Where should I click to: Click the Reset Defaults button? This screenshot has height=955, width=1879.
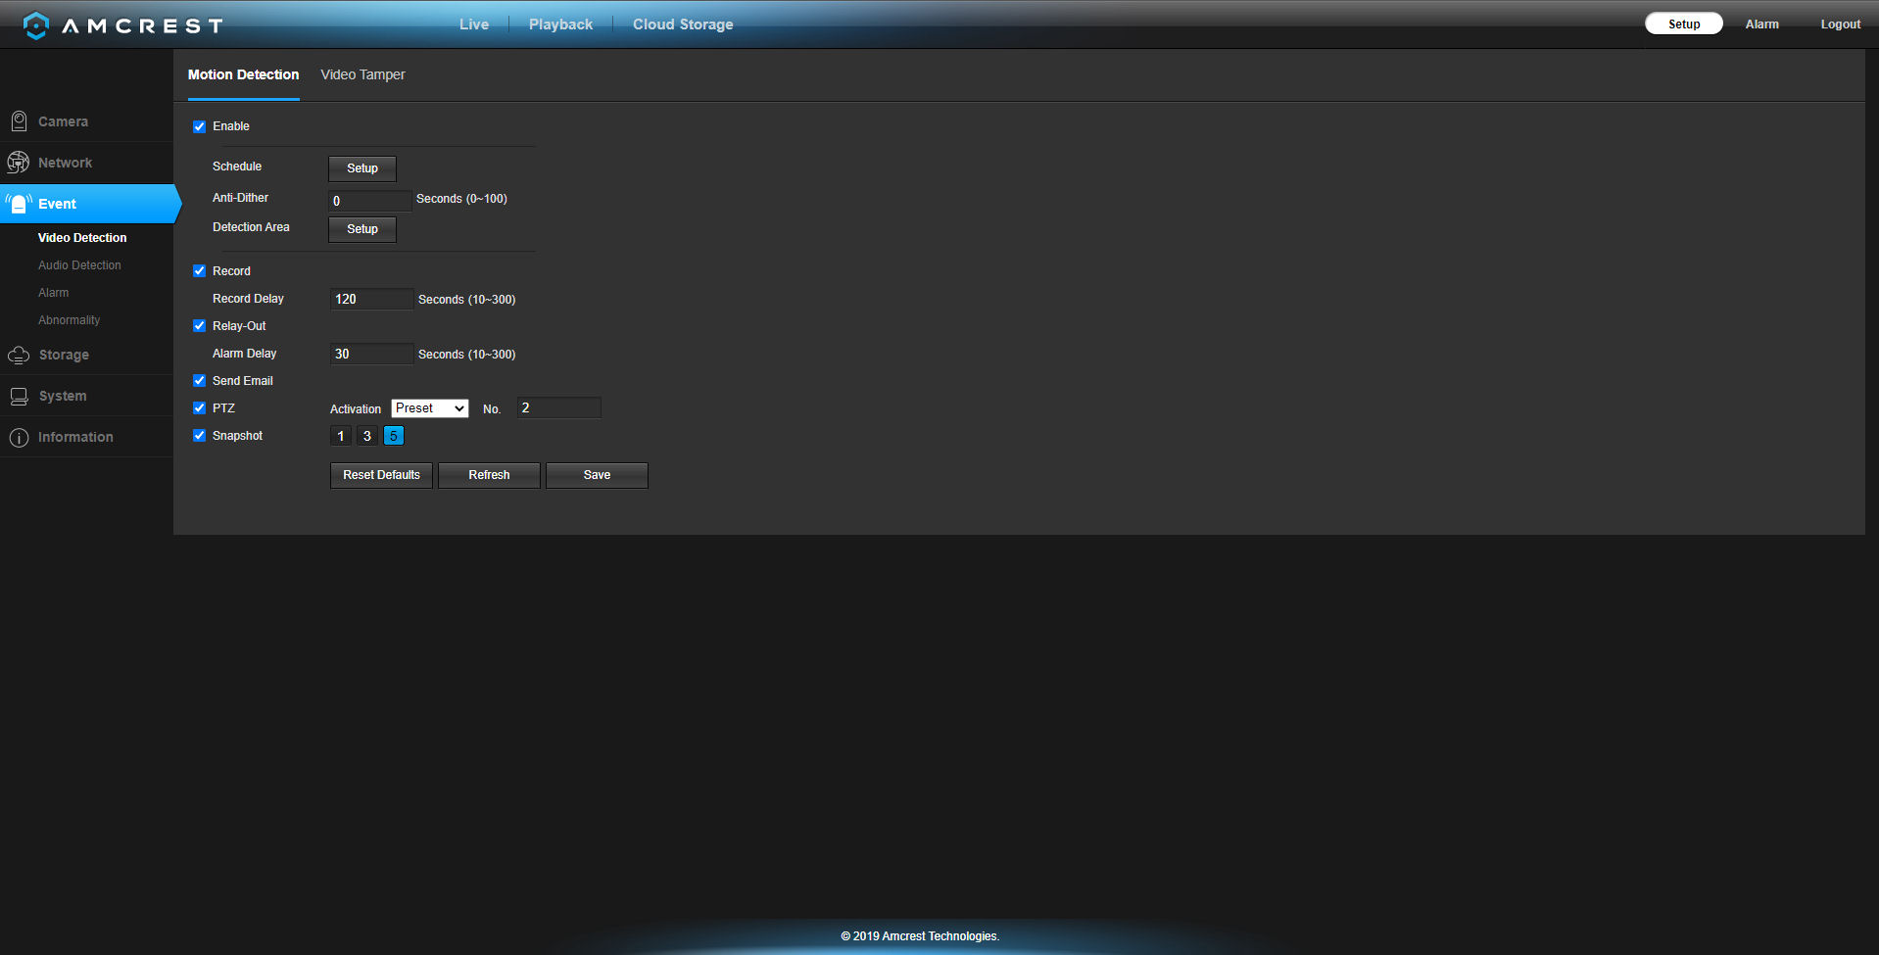tap(381, 475)
